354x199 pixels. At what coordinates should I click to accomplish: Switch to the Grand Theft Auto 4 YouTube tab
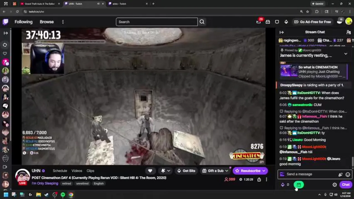[x=40, y=4]
